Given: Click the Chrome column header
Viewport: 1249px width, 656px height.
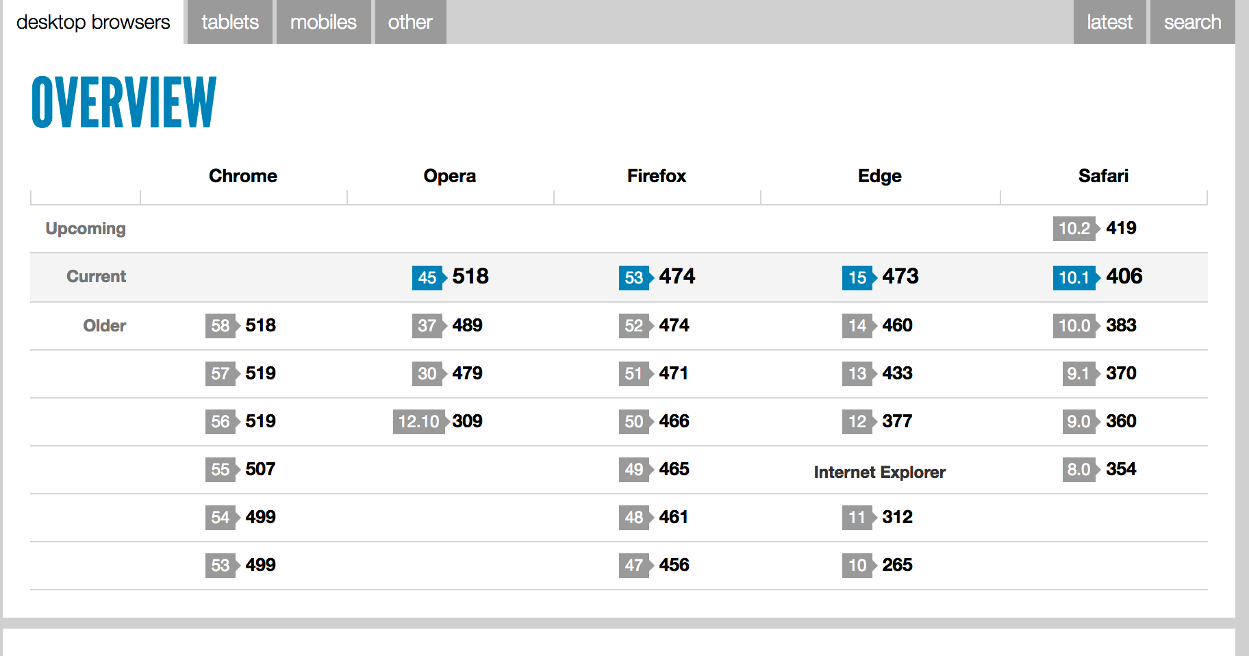Looking at the screenshot, I should pyautogui.click(x=242, y=175).
